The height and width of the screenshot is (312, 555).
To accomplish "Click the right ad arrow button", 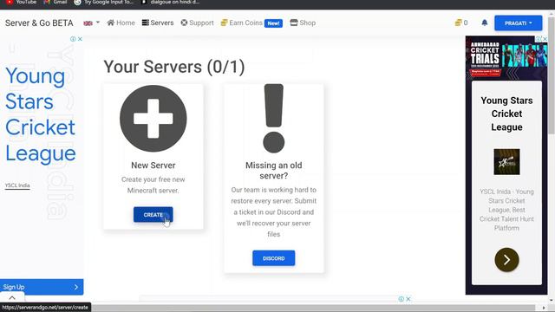I will [x=506, y=260].
